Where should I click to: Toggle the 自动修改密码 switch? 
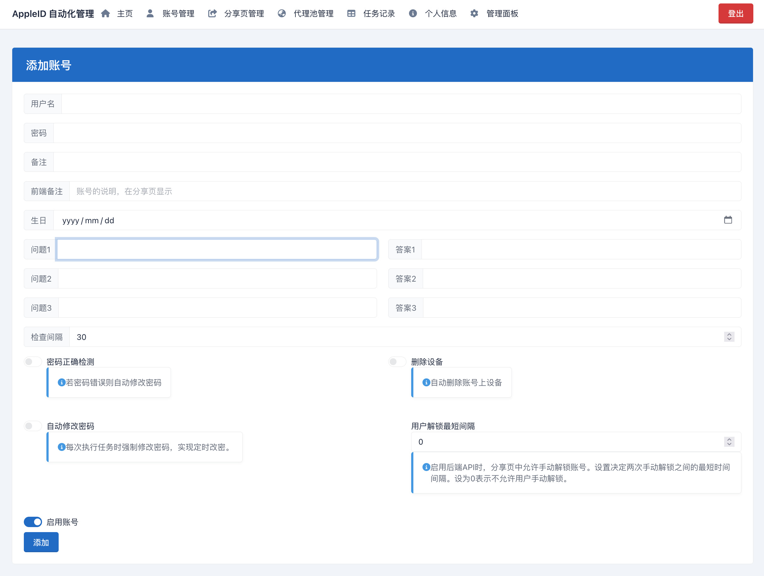tap(33, 426)
